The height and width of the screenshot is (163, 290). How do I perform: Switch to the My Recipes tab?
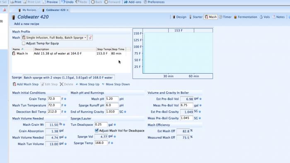point(27,10)
